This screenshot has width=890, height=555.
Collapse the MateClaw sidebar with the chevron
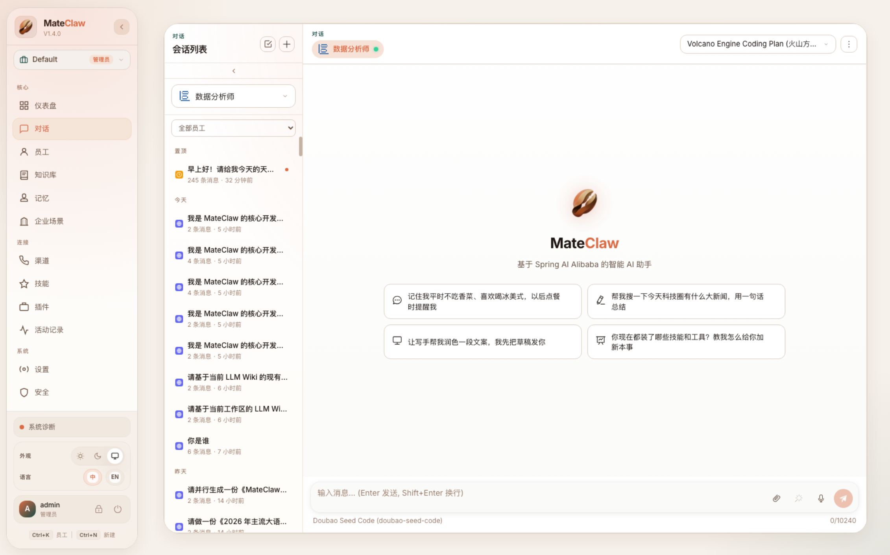(x=122, y=27)
